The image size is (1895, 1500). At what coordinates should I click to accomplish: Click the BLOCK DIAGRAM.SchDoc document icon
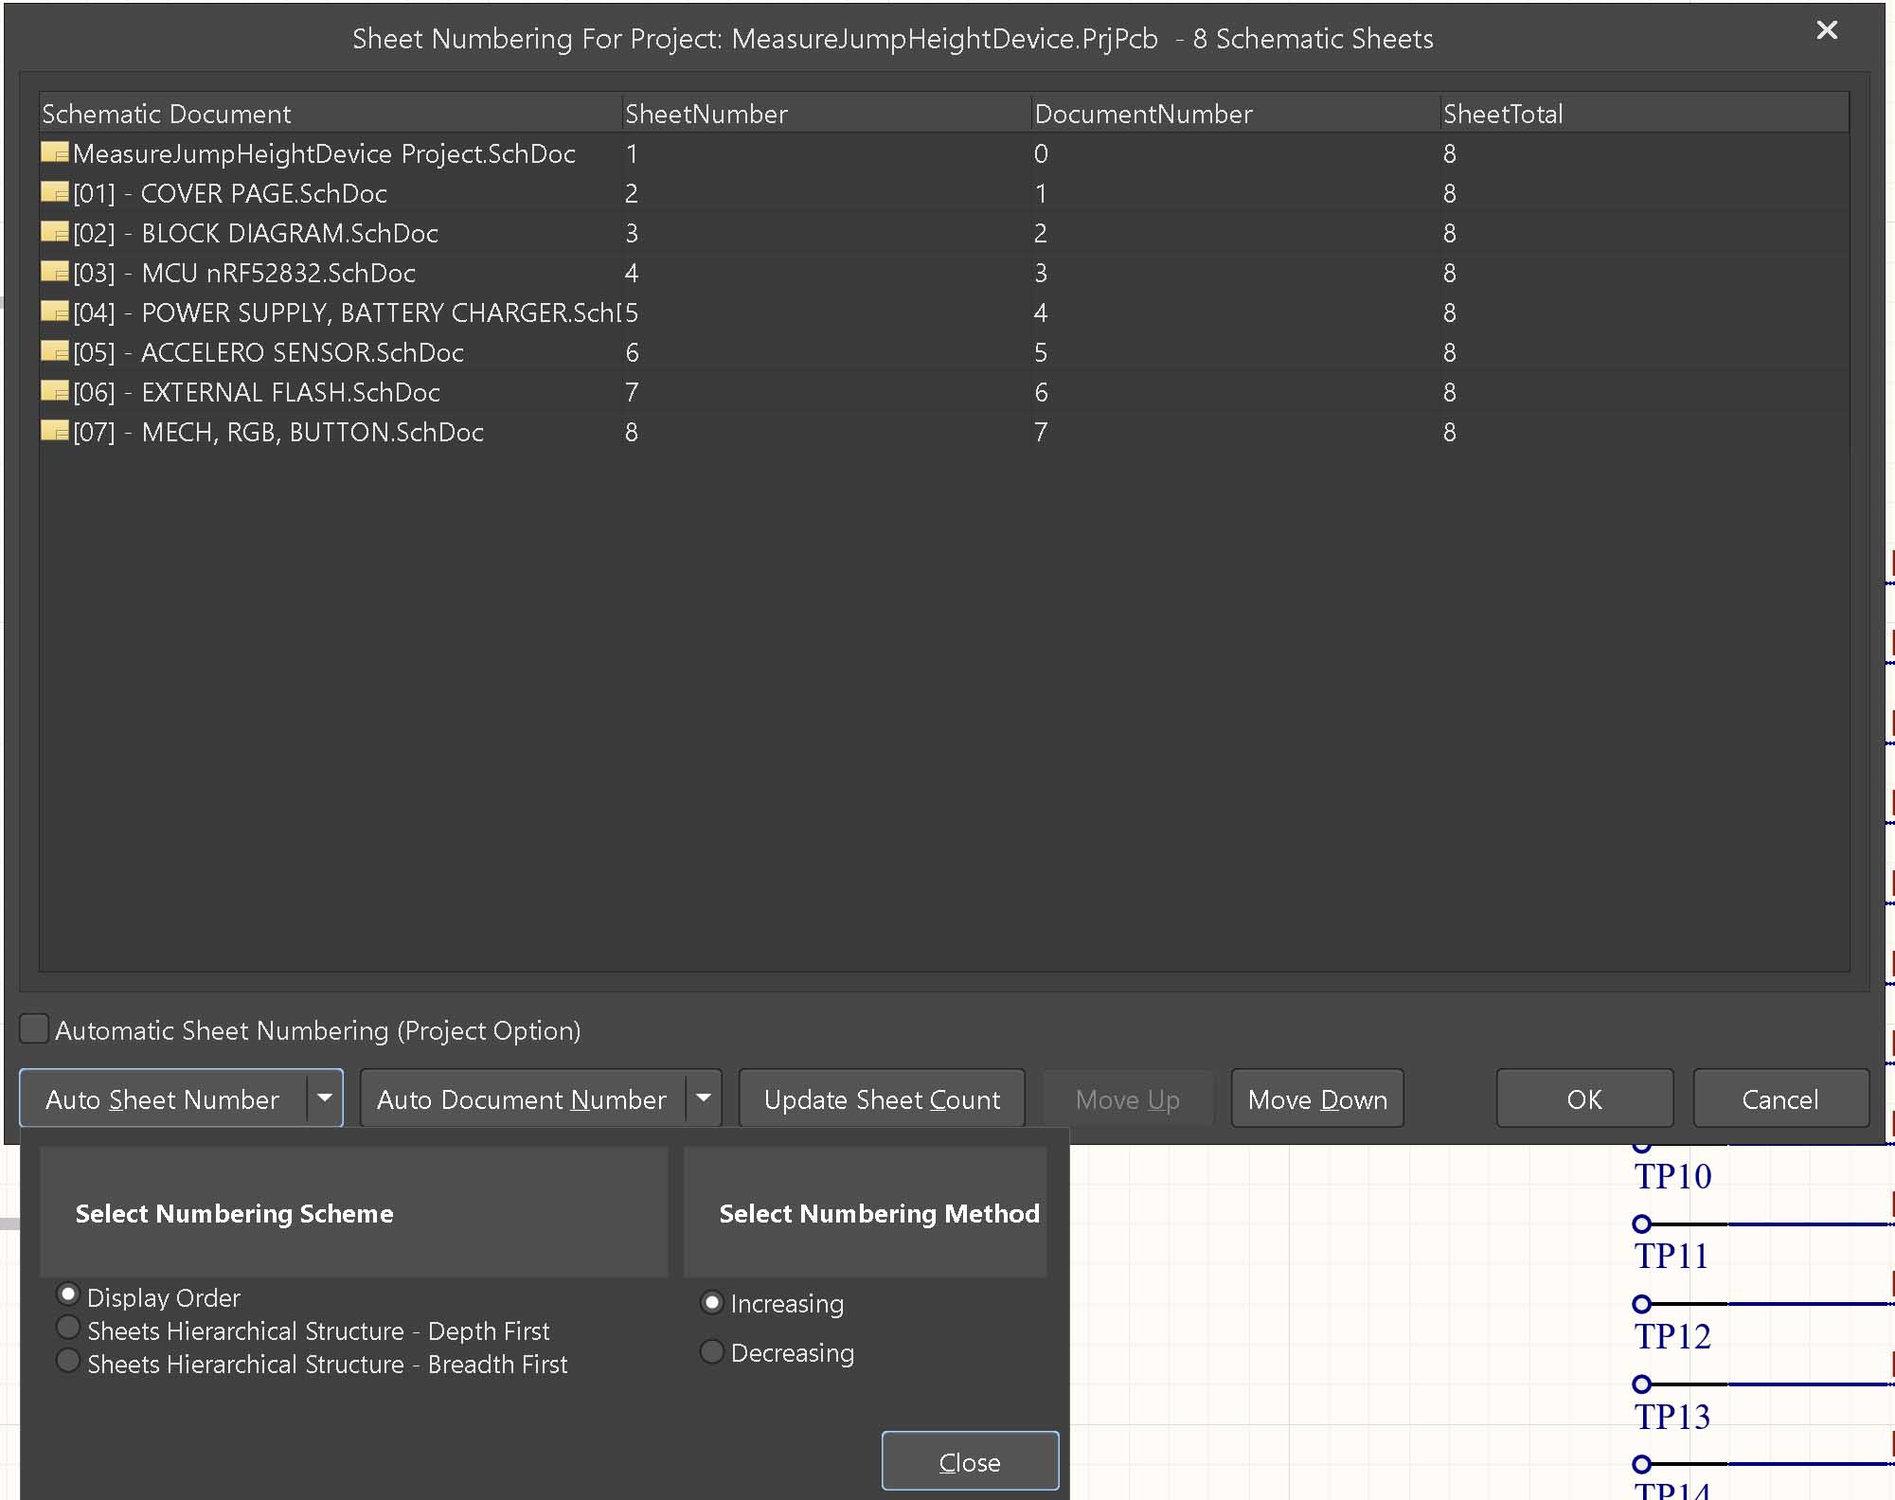[55, 232]
